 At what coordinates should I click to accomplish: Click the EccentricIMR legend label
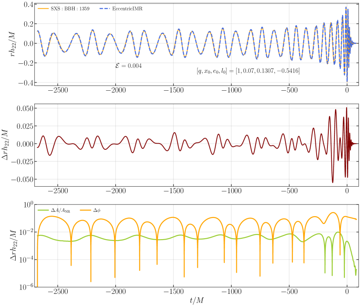(x=127, y=9)
